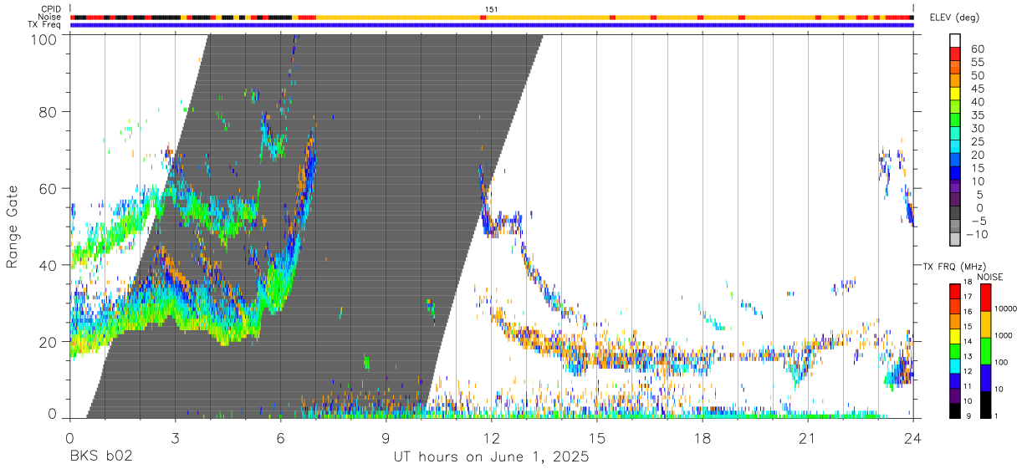Click the red 17–18 MHz TX FRQ segment
Image resolution: width=1027 pixels, height=474 pixels.
point(954,290)
